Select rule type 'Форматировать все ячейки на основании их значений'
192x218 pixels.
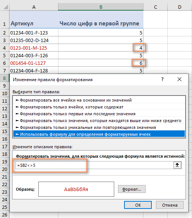(x=99, y=100)
